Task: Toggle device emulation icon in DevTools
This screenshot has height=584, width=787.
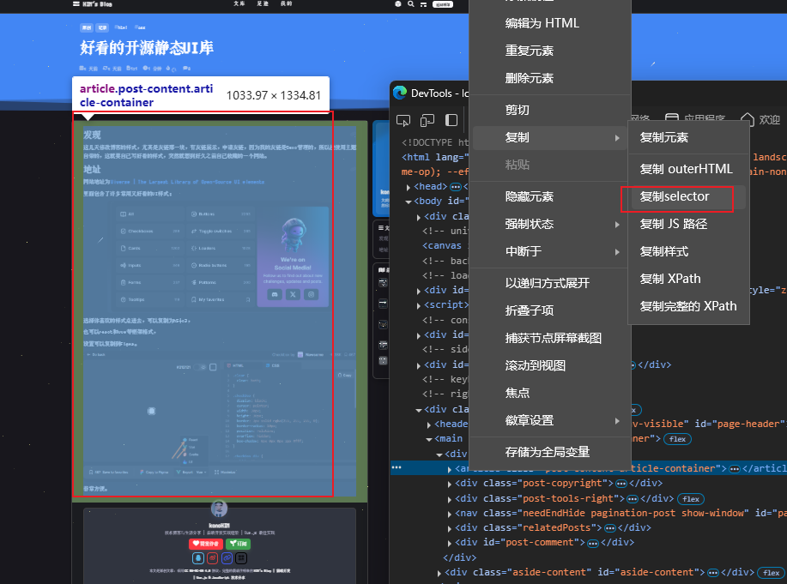Action: (x=427, y=120)
